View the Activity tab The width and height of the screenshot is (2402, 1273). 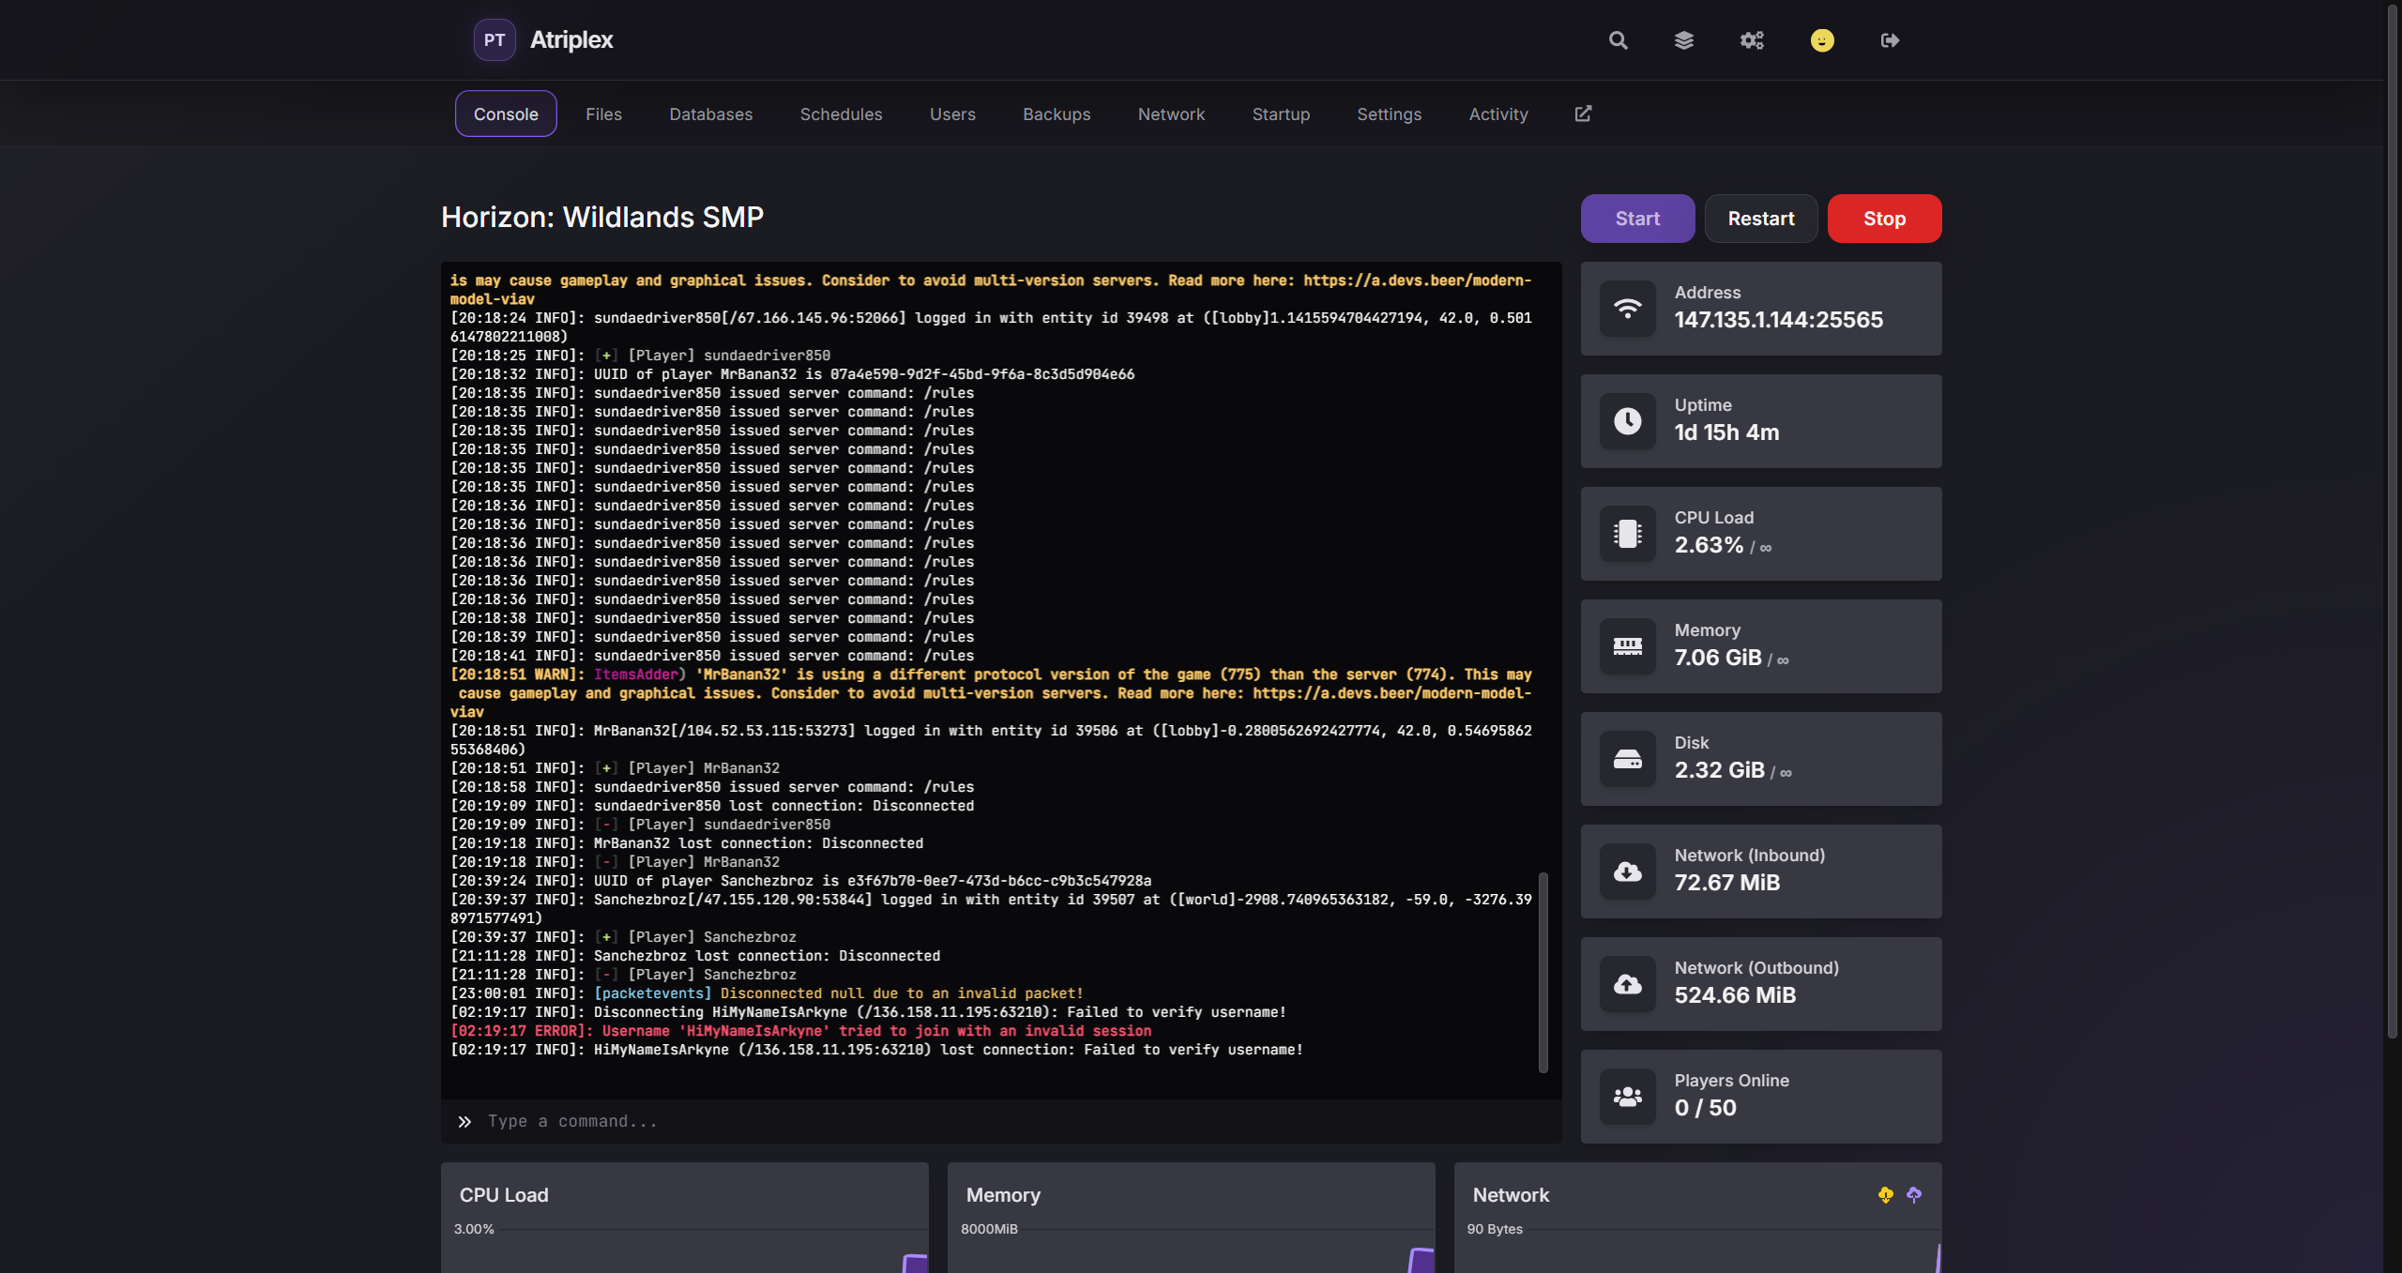pos(1498,114)
